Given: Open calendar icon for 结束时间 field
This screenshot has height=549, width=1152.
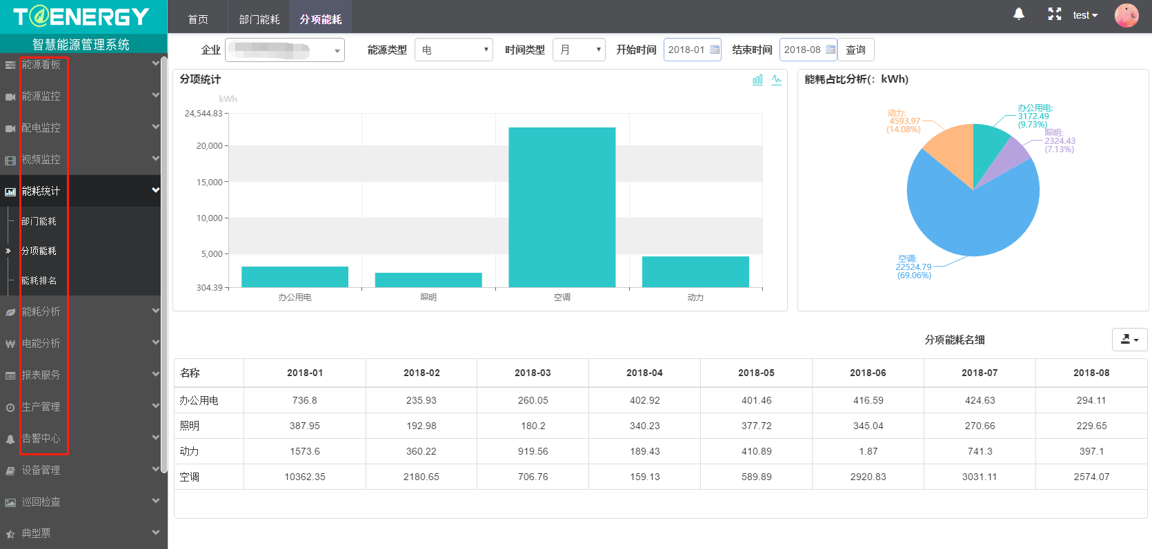Looking at the screenshot, I should (831, 50).
